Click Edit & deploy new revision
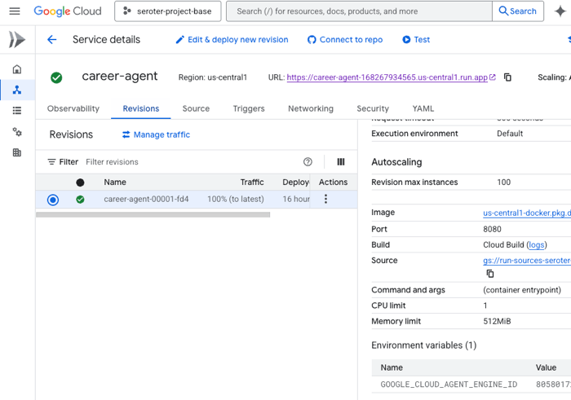 click(x=232, y=40)
